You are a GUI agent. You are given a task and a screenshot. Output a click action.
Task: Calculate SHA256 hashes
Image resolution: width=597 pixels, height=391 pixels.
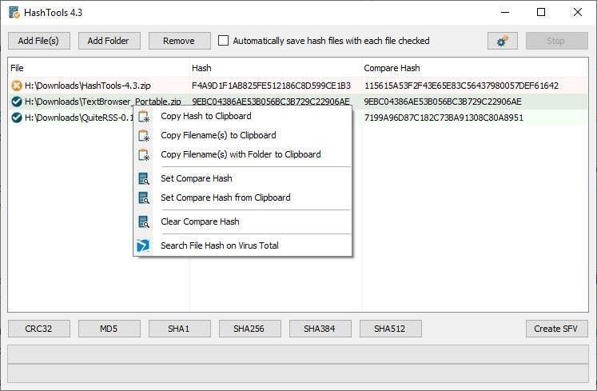pyautogui.click(x=250, y=329)
